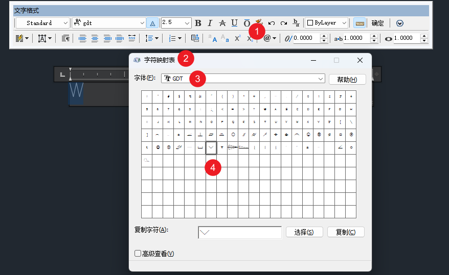The image size is (449, 275).
Task: Toggle the ruler display icon
Action: point(360,23)
